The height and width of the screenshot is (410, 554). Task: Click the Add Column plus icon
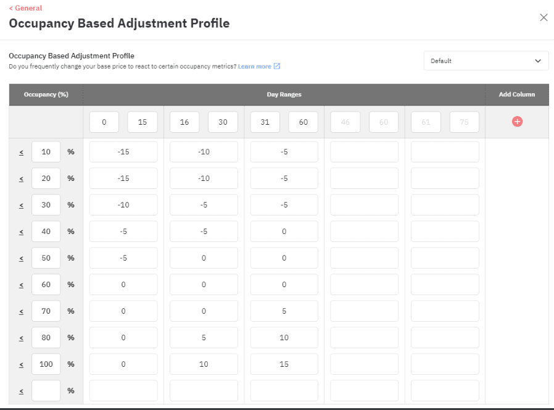click(x=517, y=122)
